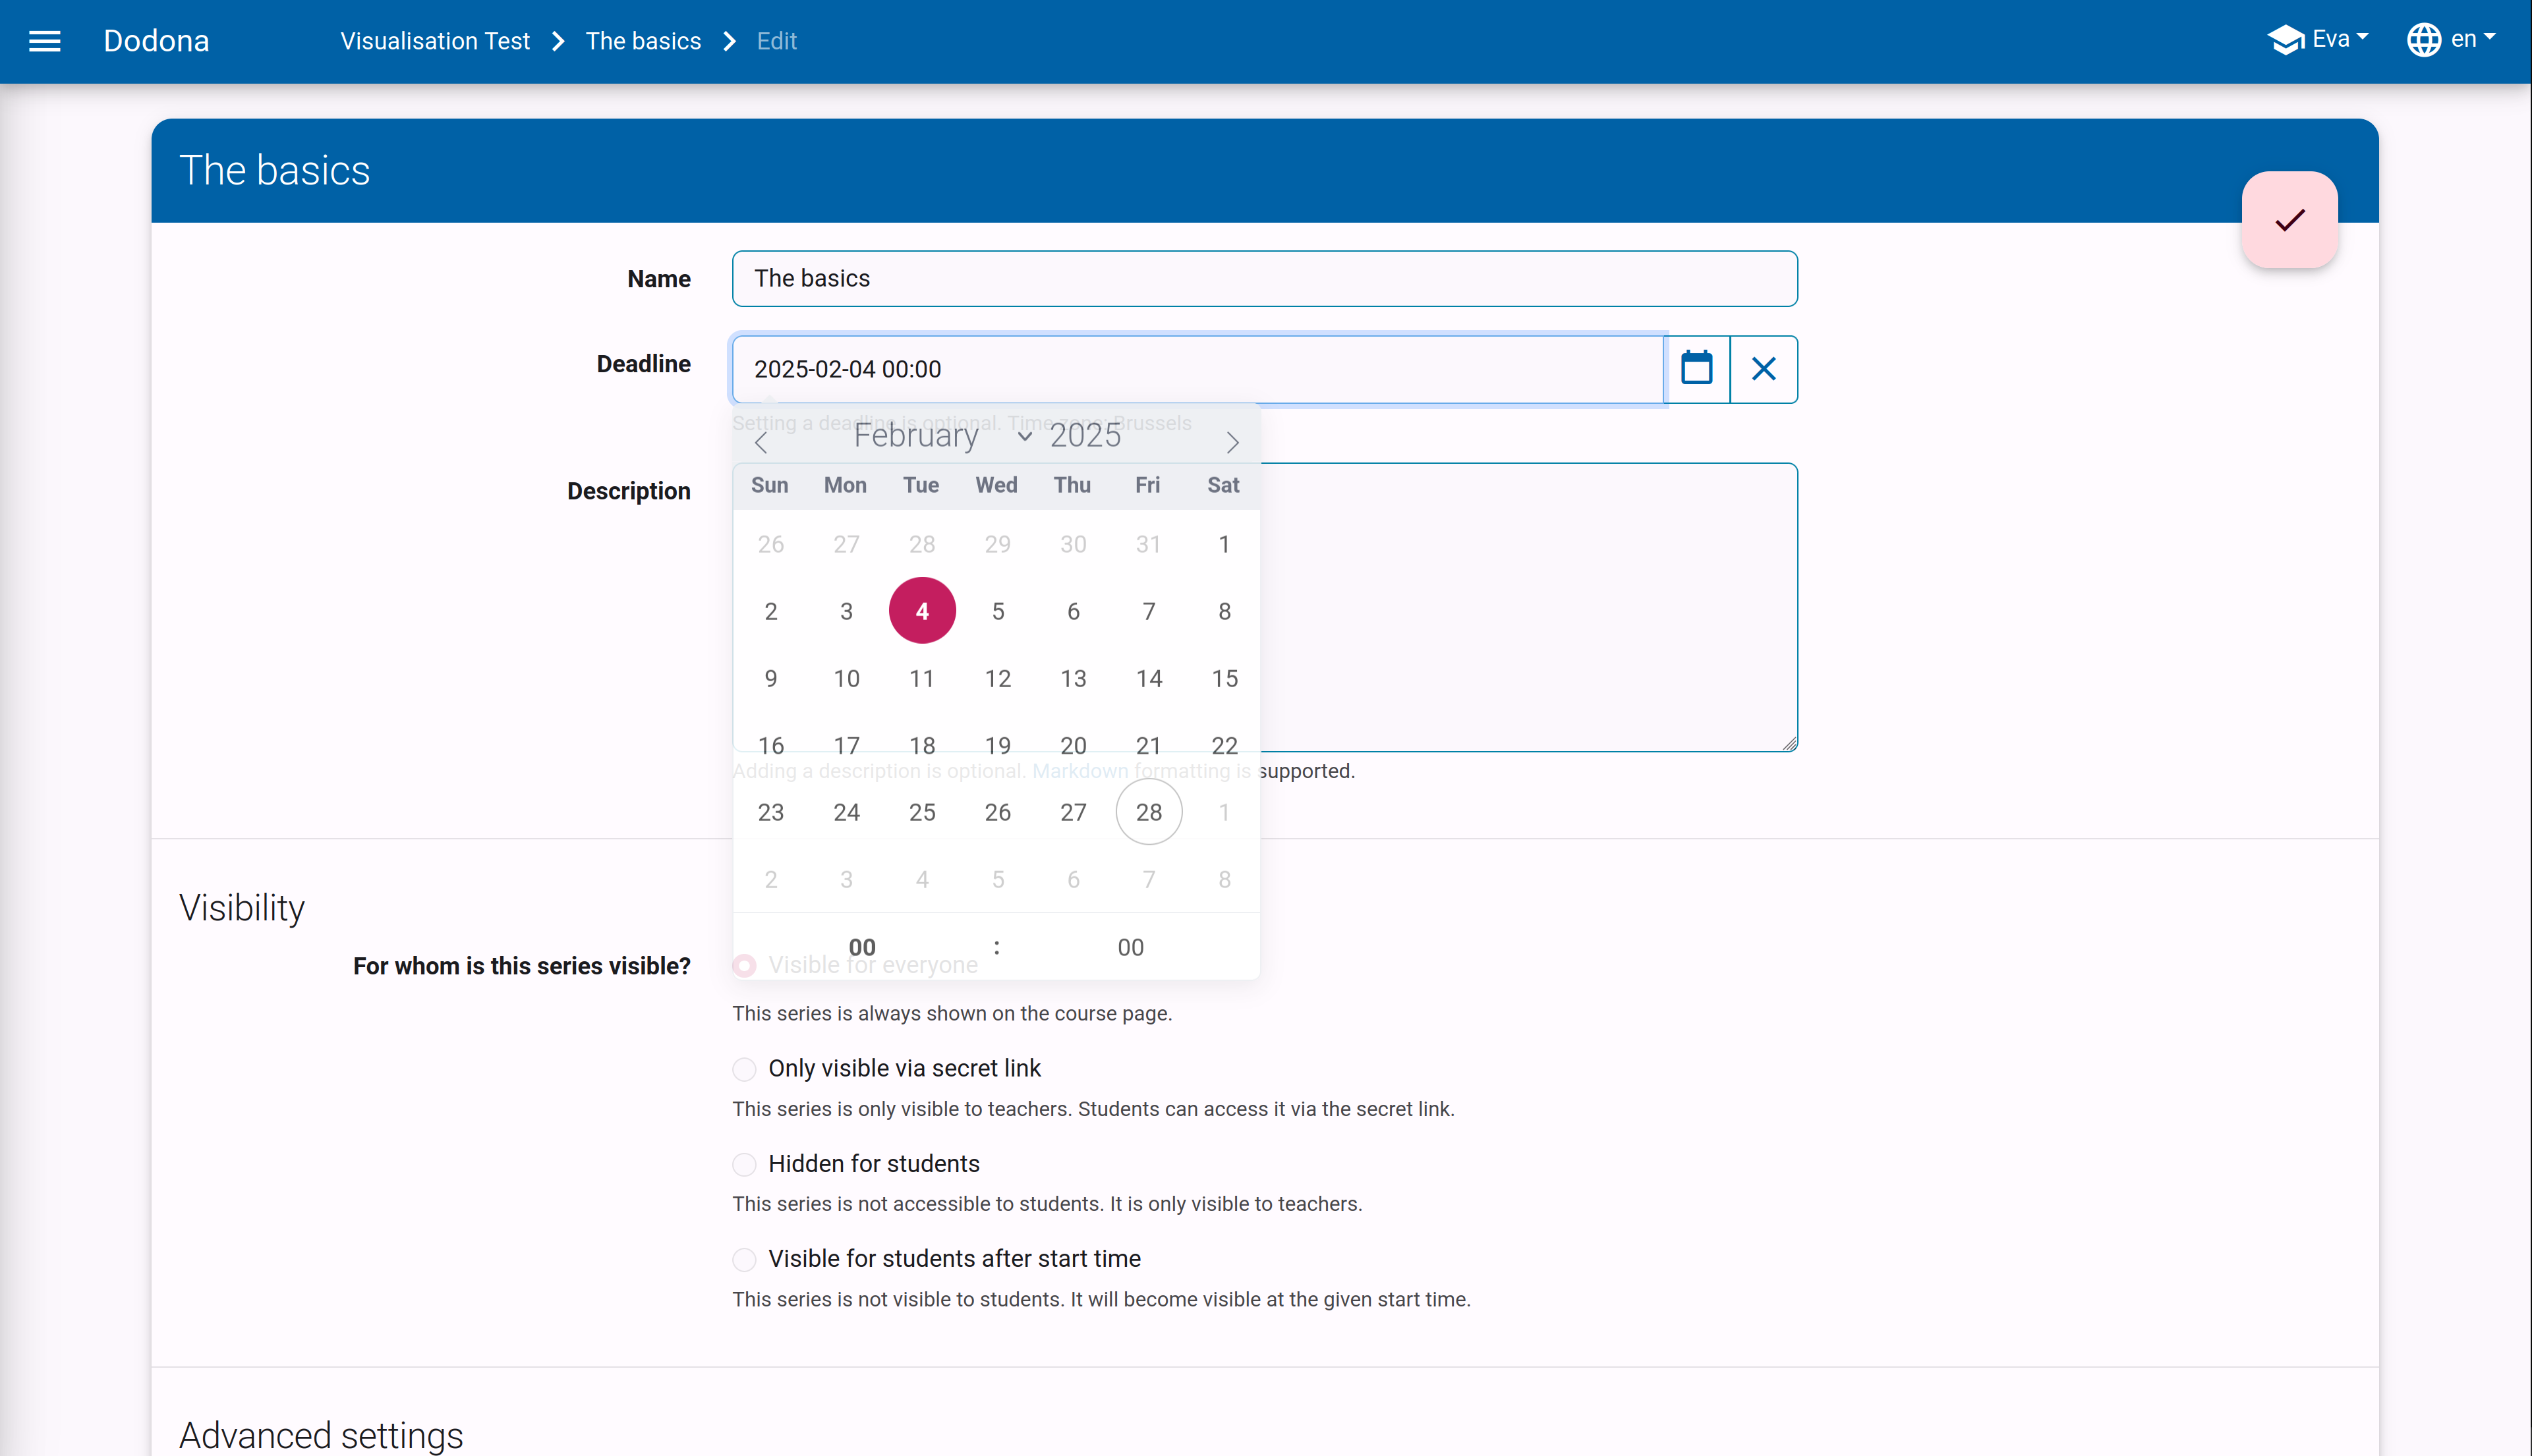Select January 26 in the calendar
The height and width of the screenshot is (1456, 2532).
click(771, 544)
